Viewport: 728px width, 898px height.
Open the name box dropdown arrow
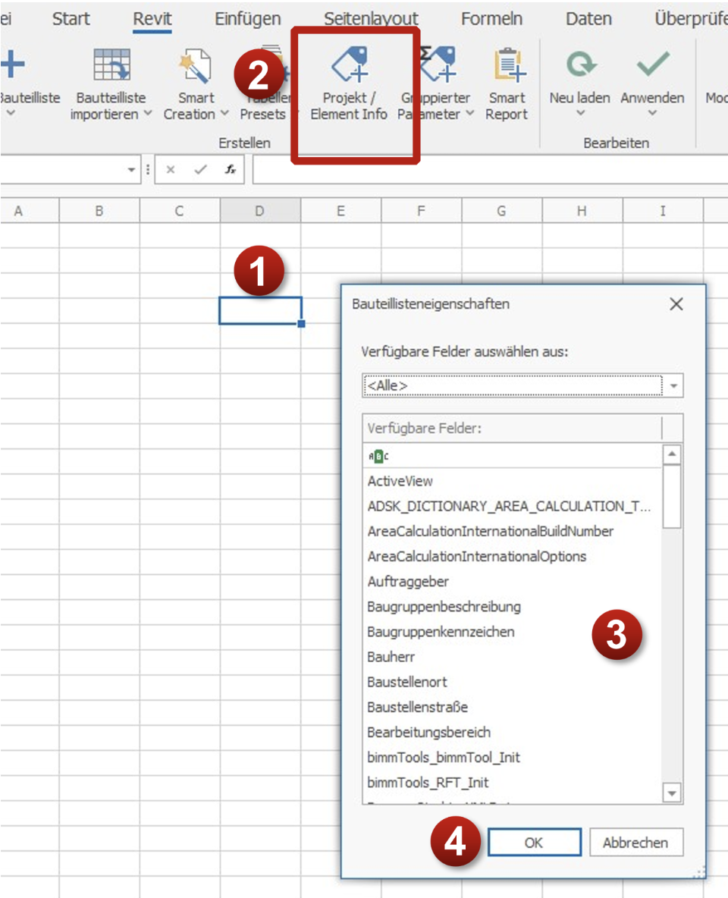tap(131, 170)
